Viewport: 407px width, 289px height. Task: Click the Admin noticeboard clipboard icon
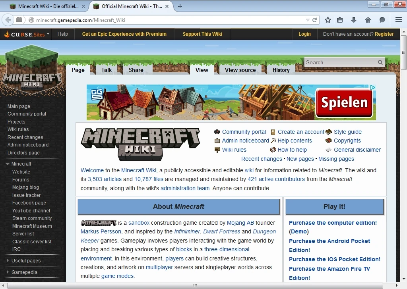tap(217, 141)
